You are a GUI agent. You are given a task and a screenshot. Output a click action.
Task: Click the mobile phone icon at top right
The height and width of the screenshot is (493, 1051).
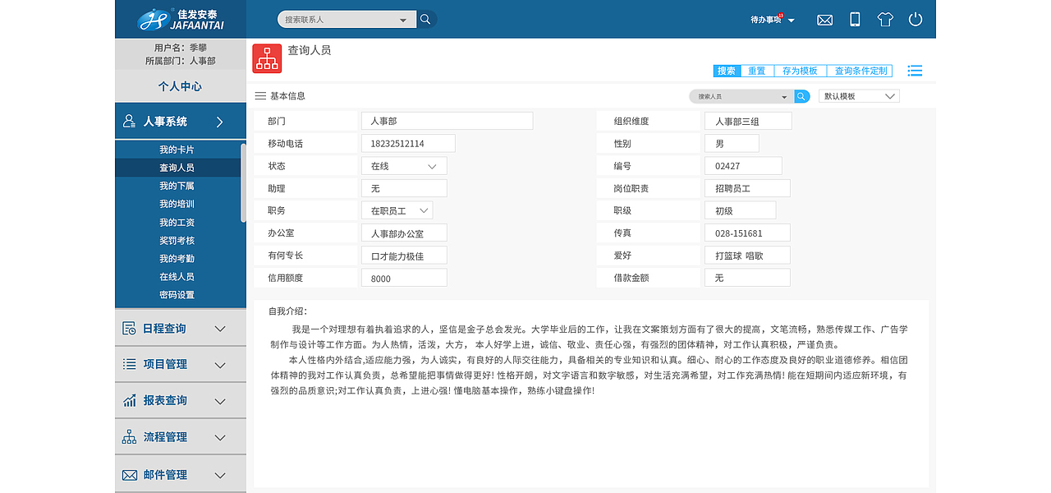click(x=854, y=19)
